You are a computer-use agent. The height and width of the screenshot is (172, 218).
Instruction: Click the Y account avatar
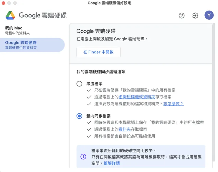click(x=209, y=15)
